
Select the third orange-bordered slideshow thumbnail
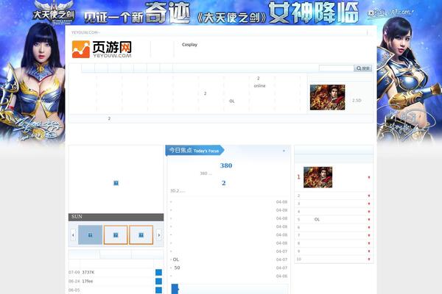pos(141,234)
